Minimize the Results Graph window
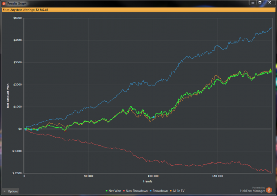This screenshot has width=277, height=196. tap(253, 3)
